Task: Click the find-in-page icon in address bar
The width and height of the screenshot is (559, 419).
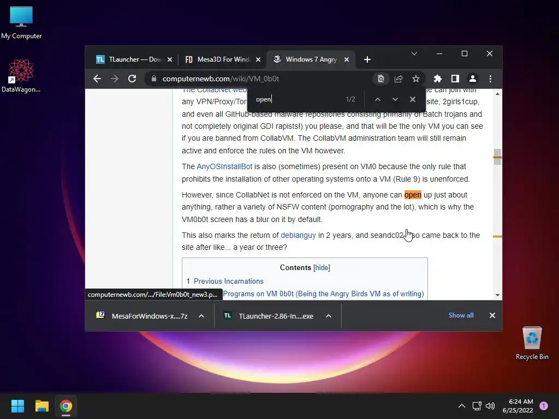Action: click(x=380, y=79)
